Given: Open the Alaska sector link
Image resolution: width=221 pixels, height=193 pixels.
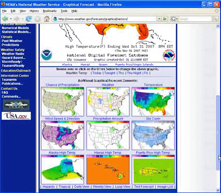Looking at the screenshot, I should pyautogui.click(x=67, y=64).
